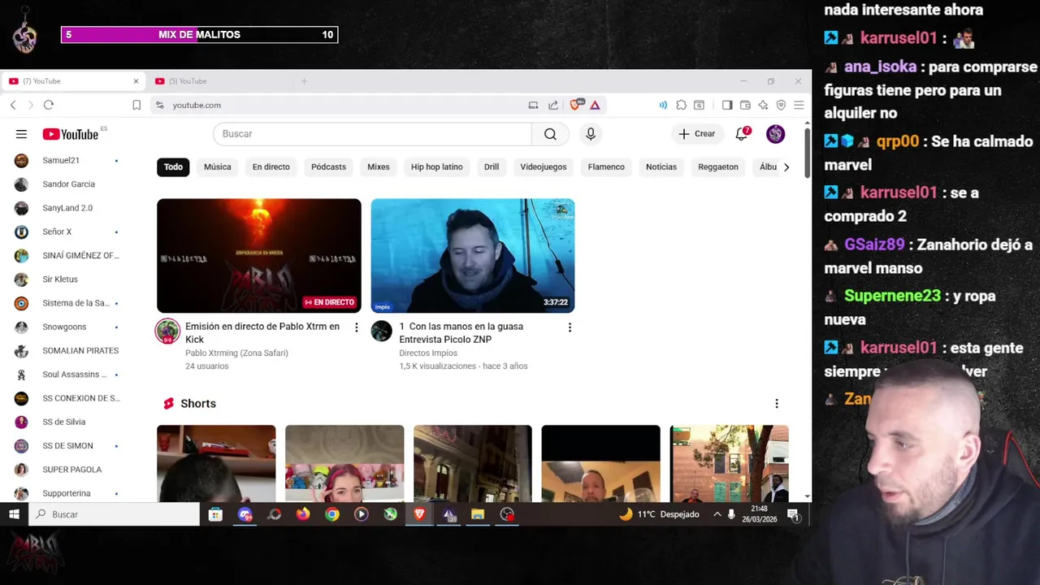This screenshot has width=1040, height=585.
Task: Select the Drill filter chip
Action: pyautogui.click(x=492, y=167)
